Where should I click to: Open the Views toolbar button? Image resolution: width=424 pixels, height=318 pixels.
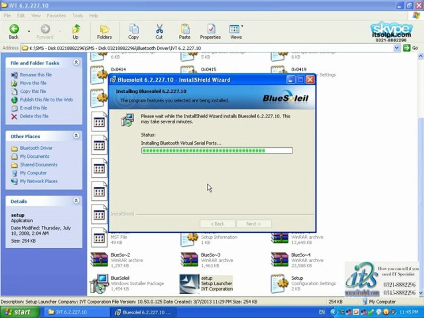coord(236,32)
